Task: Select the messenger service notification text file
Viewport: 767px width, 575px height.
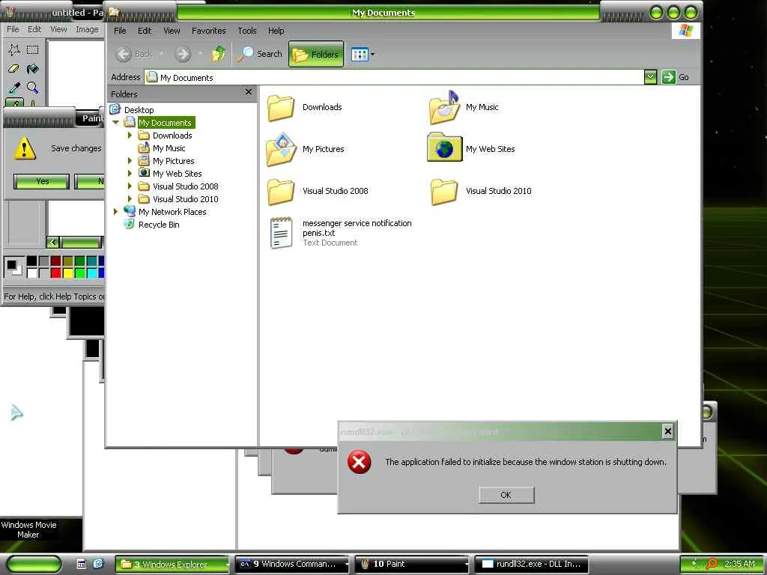Action: click(282, 233)
